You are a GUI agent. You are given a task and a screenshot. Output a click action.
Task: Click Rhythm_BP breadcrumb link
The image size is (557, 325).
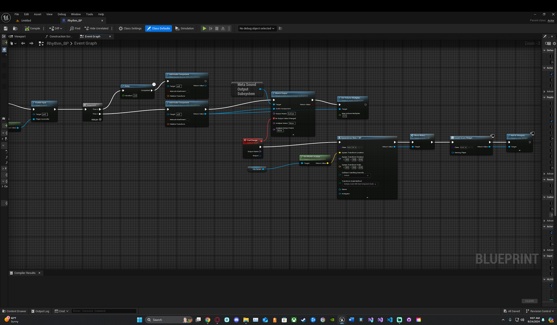[58, 43]
